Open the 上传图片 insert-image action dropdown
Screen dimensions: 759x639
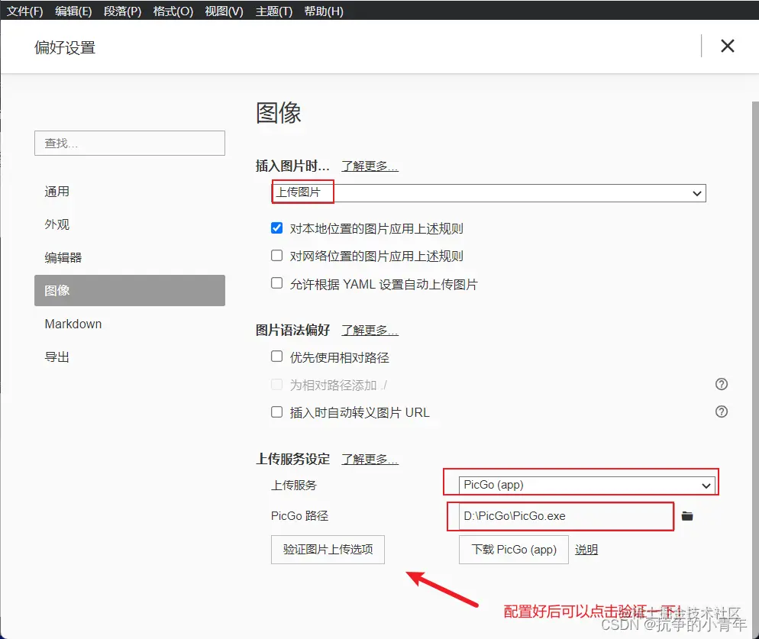[x=489, y=192]
